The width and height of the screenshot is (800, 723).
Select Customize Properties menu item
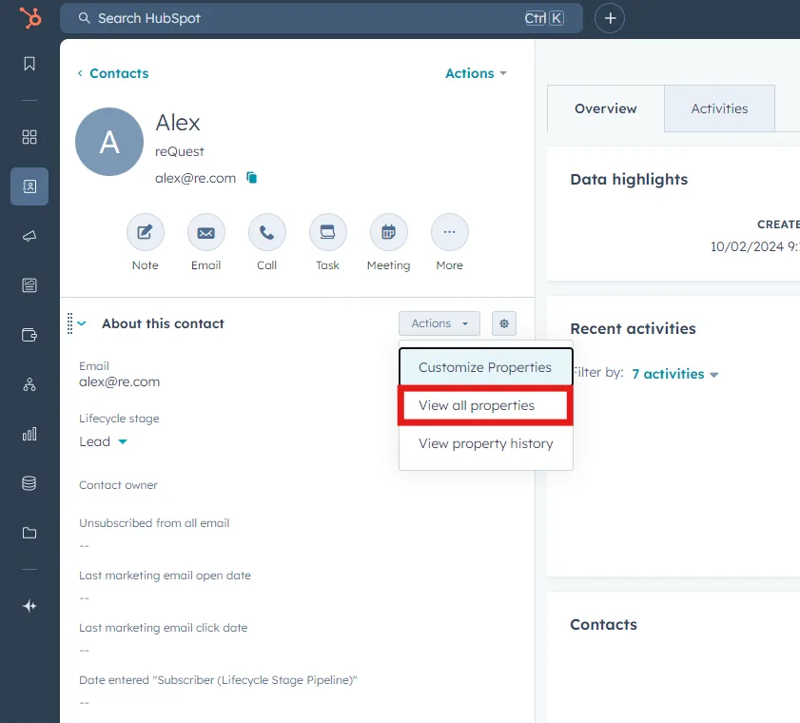coord(486,367)
